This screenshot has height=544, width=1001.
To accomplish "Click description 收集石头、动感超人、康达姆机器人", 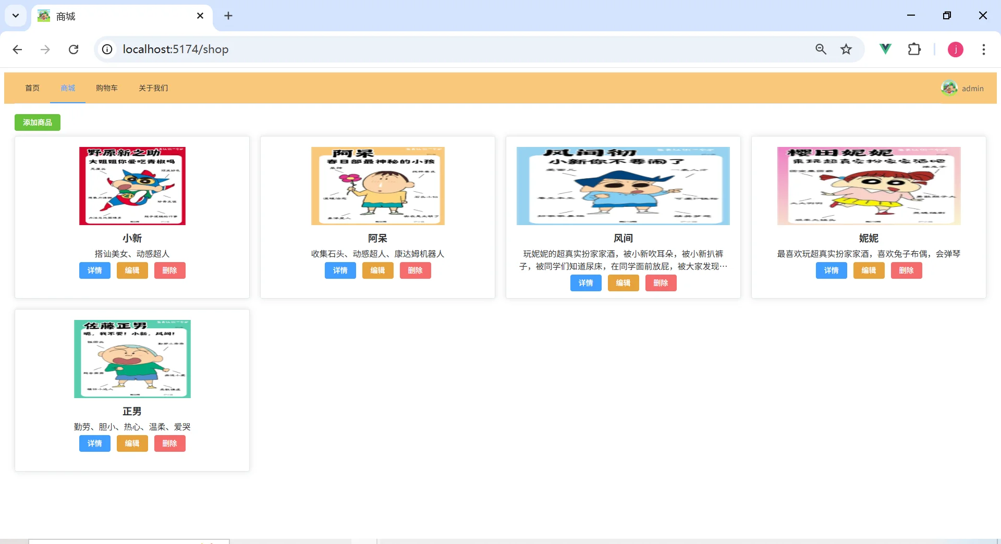I will [x=378, y=254].
